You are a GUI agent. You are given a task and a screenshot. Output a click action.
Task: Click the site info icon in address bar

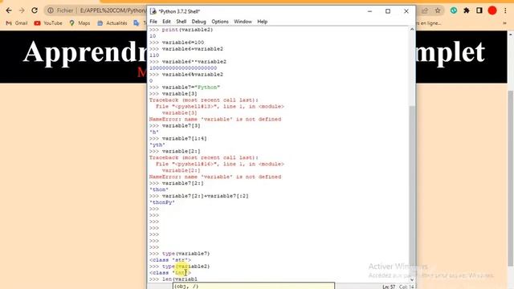[51, 10]
